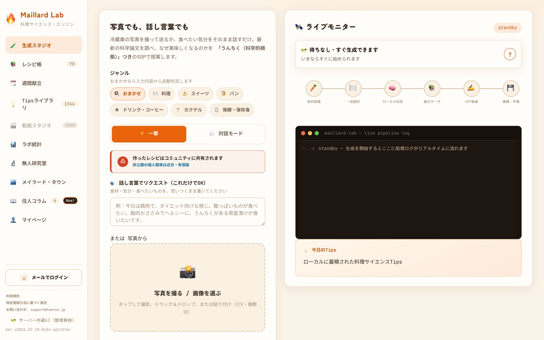Select the ドリンク・コーヒー genre chip
544x340 pixels.
tap(139, 110)
